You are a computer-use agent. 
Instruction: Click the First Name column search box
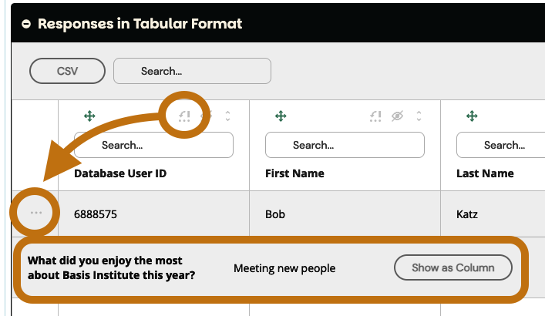(345, 145)
